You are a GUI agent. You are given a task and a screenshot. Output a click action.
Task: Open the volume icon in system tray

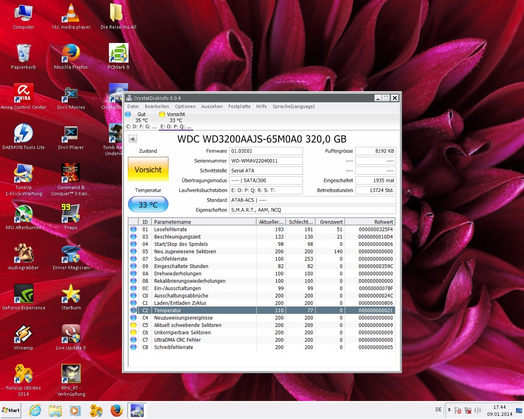[477, 410]
